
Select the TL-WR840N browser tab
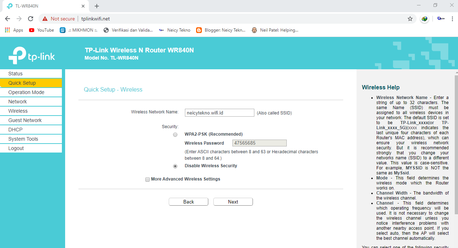pos(45,6)
